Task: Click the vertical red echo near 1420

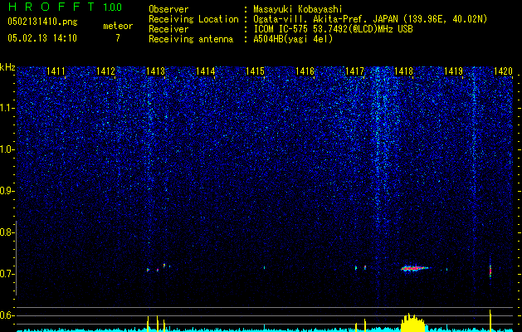Action: point(490,271)
